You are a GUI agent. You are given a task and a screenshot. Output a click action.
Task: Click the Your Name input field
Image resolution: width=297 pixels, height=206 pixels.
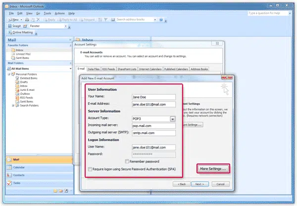(154, 97)
